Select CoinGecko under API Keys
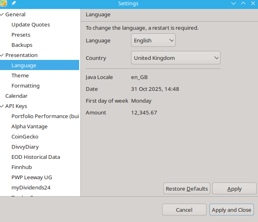Screen dimensions: 258x222 click(x=25, y=137)
